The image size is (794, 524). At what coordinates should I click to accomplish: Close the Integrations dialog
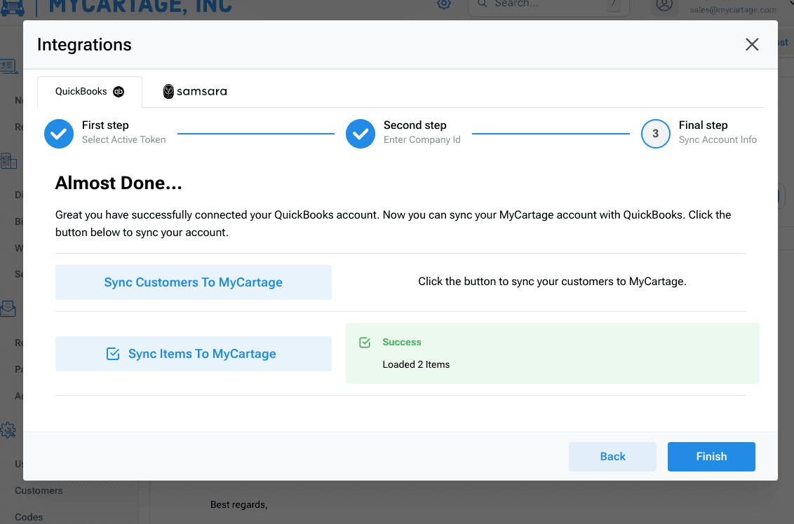752,45
